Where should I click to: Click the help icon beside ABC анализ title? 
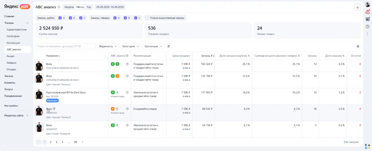[59, 7]
